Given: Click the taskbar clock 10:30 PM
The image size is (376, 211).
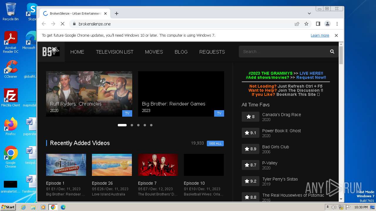Looking at the screenshot, I should (x=361, y=207).
